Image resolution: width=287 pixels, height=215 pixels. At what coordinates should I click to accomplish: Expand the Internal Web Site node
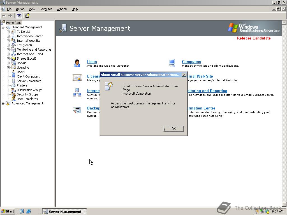[x=8, y=41]
